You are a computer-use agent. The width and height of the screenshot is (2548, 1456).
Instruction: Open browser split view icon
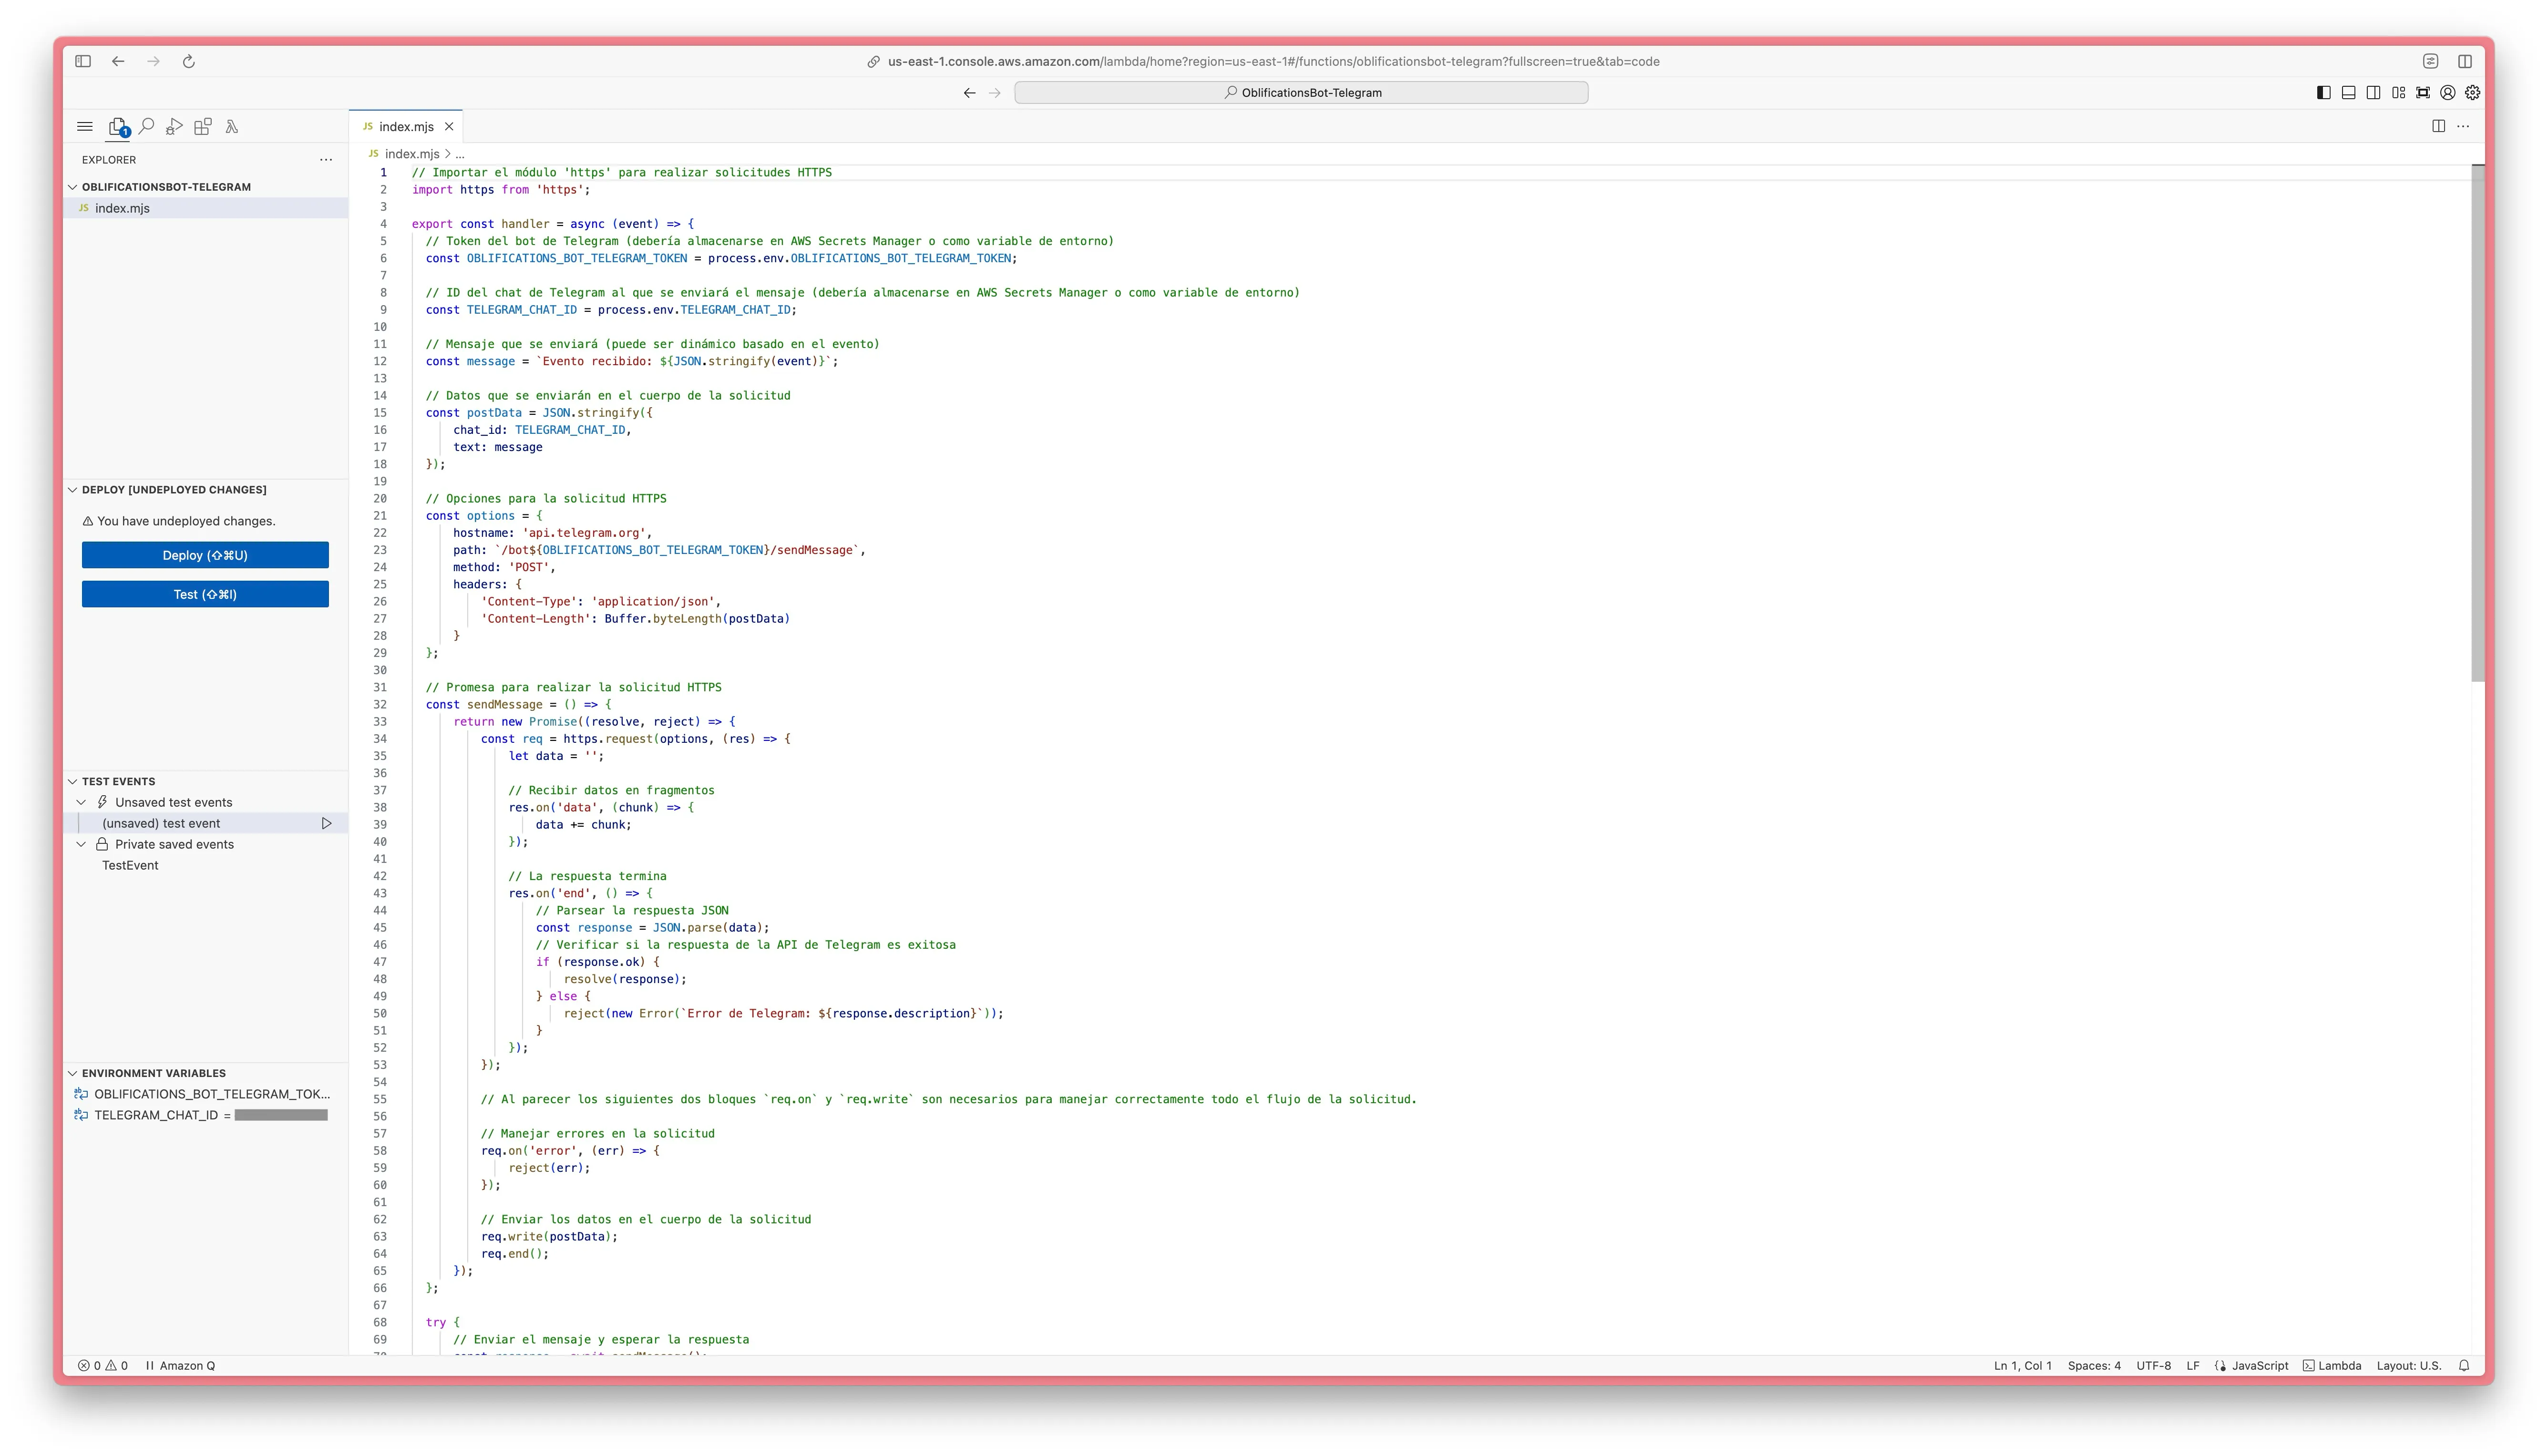(2465, 61)
